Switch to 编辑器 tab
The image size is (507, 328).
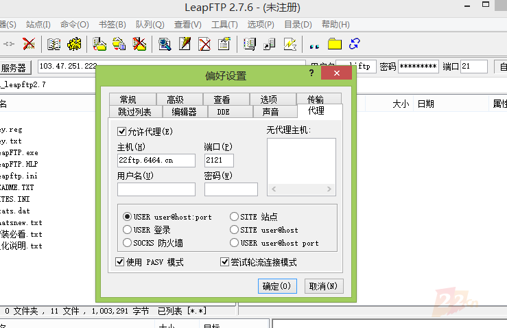185,112
